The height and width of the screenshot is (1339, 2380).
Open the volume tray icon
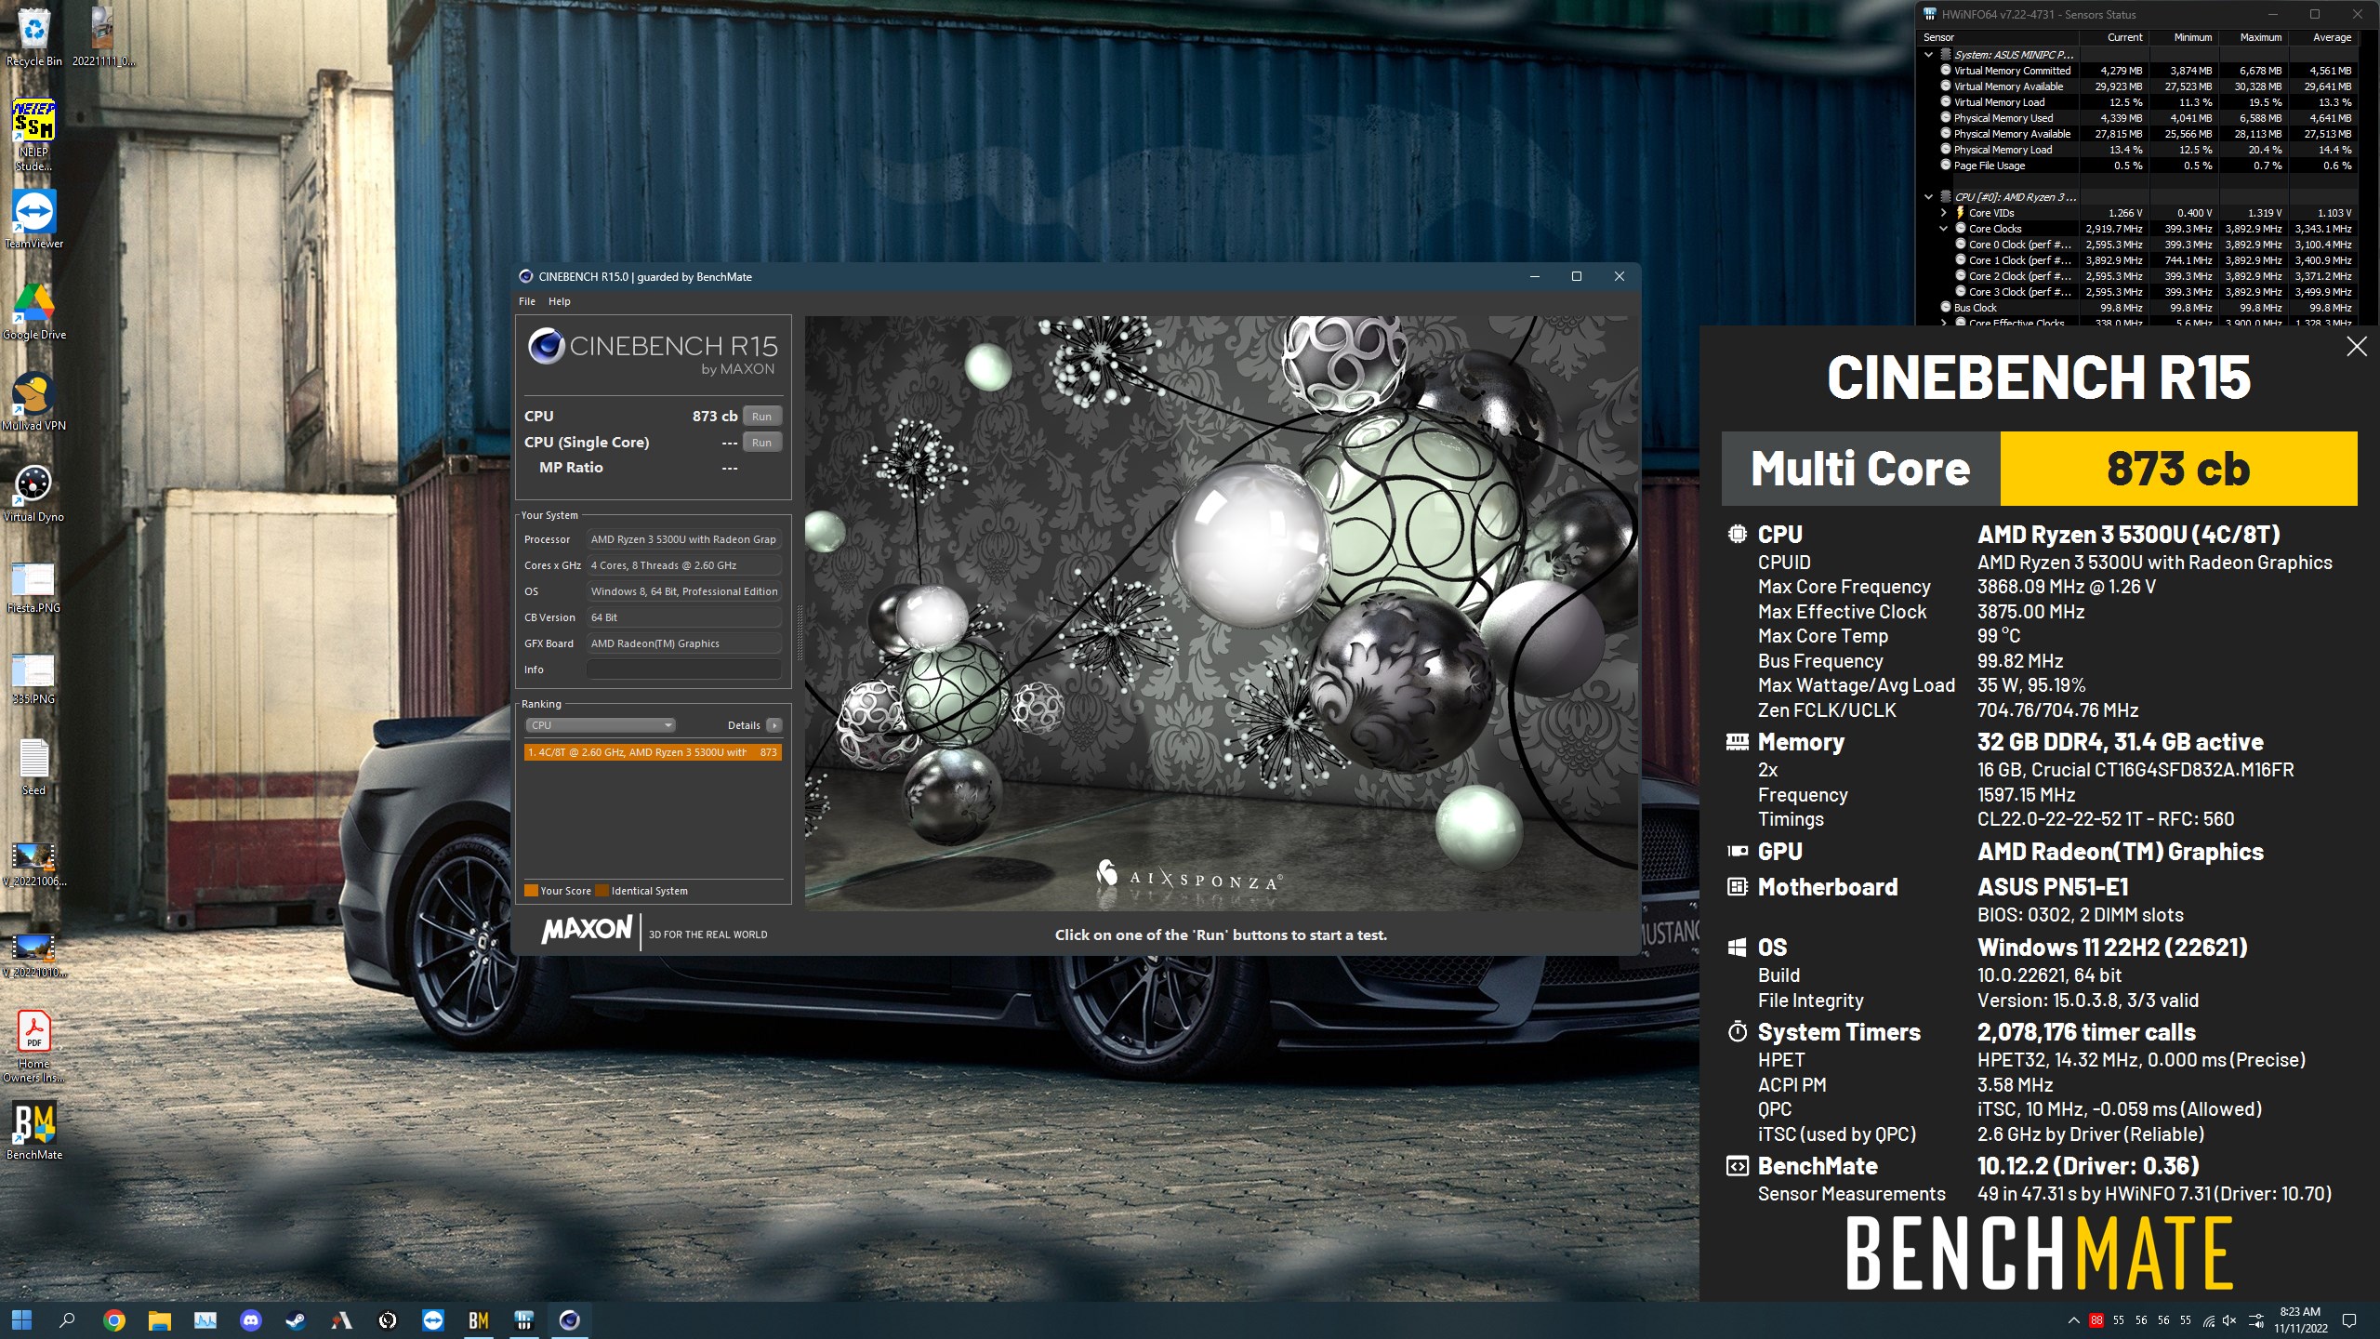click(2229, 1320)
